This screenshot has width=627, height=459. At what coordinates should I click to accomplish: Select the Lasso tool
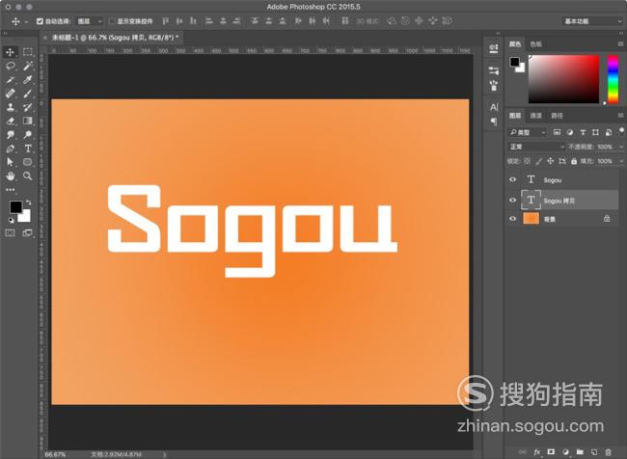[x=10, y=66]
